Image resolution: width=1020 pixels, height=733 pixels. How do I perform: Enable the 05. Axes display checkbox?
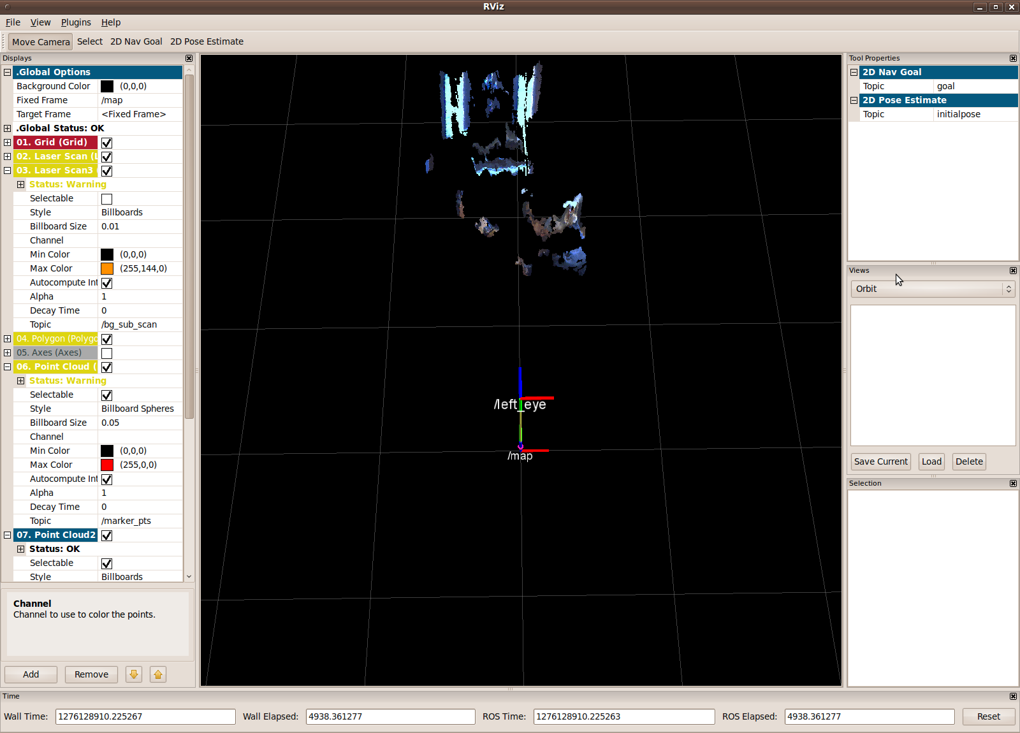[x=106, y=353]
